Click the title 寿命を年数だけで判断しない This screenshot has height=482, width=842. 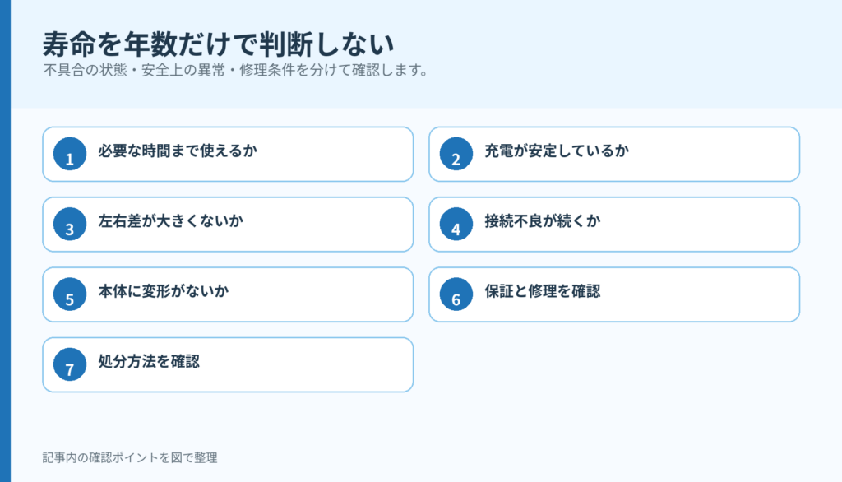coord(219,44)
